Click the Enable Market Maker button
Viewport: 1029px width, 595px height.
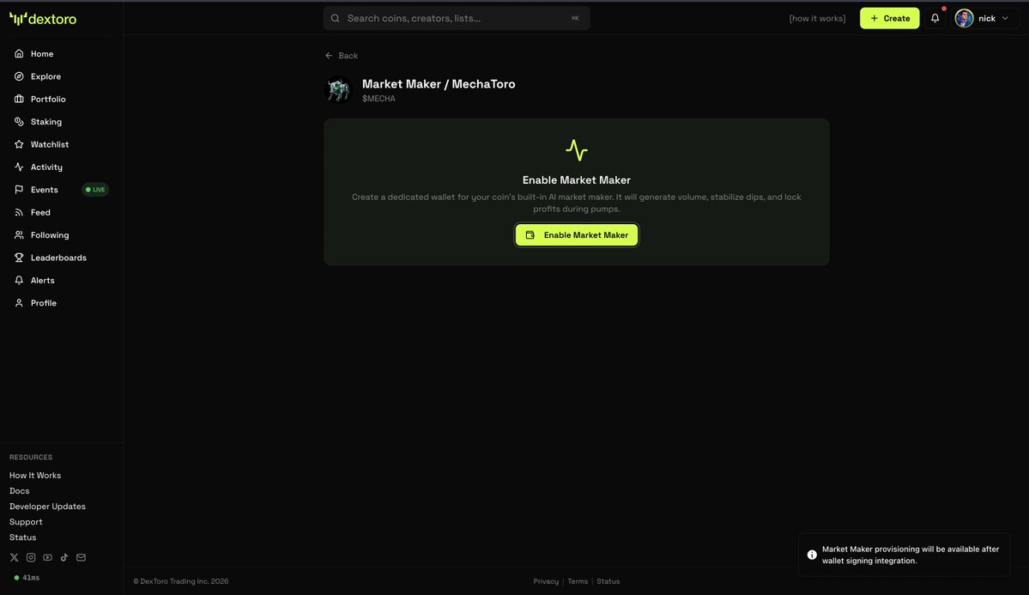tap(576, 235)
